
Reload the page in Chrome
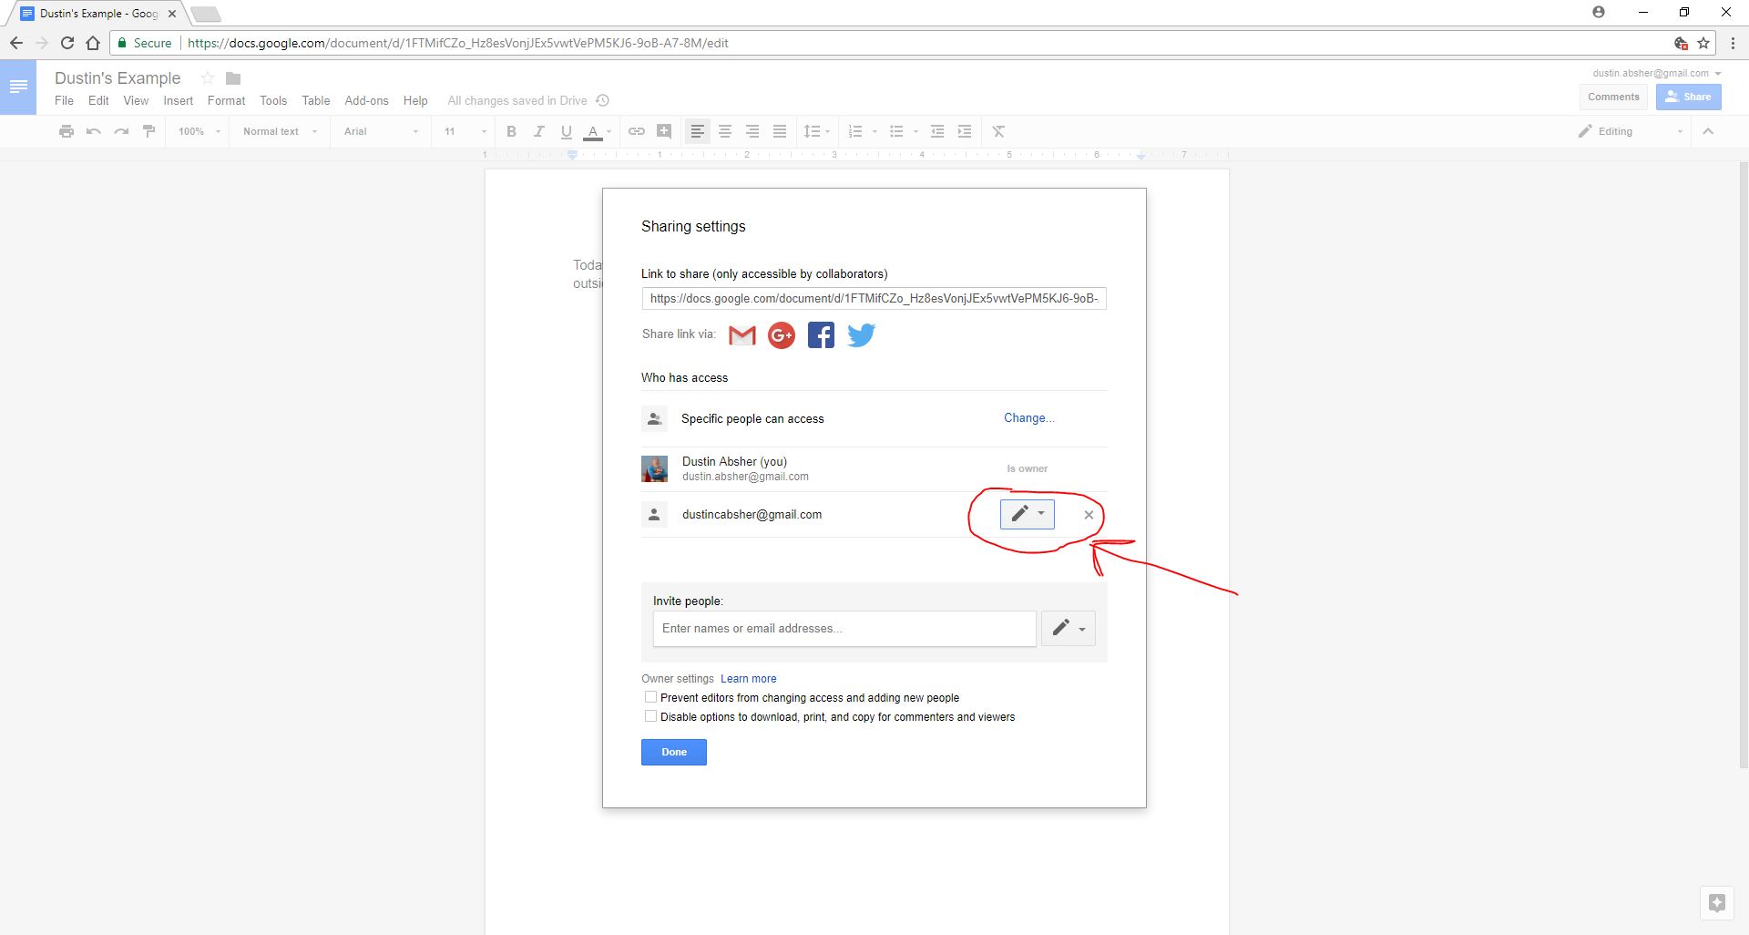coord(66,43)
